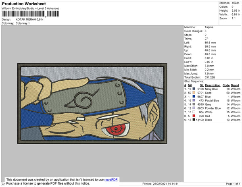Viewport: 242px width, 187px height.
Task: Select the Sand color swatch
Action: (194, 93)
